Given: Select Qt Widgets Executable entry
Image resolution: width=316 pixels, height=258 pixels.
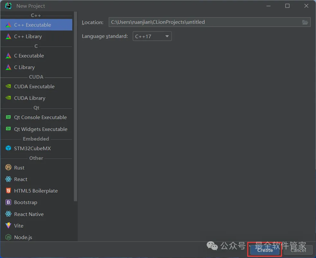Looking at the screenshot, I should 36,129.
